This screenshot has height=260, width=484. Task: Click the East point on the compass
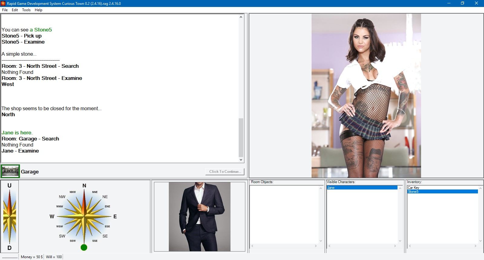pos(115,216)
